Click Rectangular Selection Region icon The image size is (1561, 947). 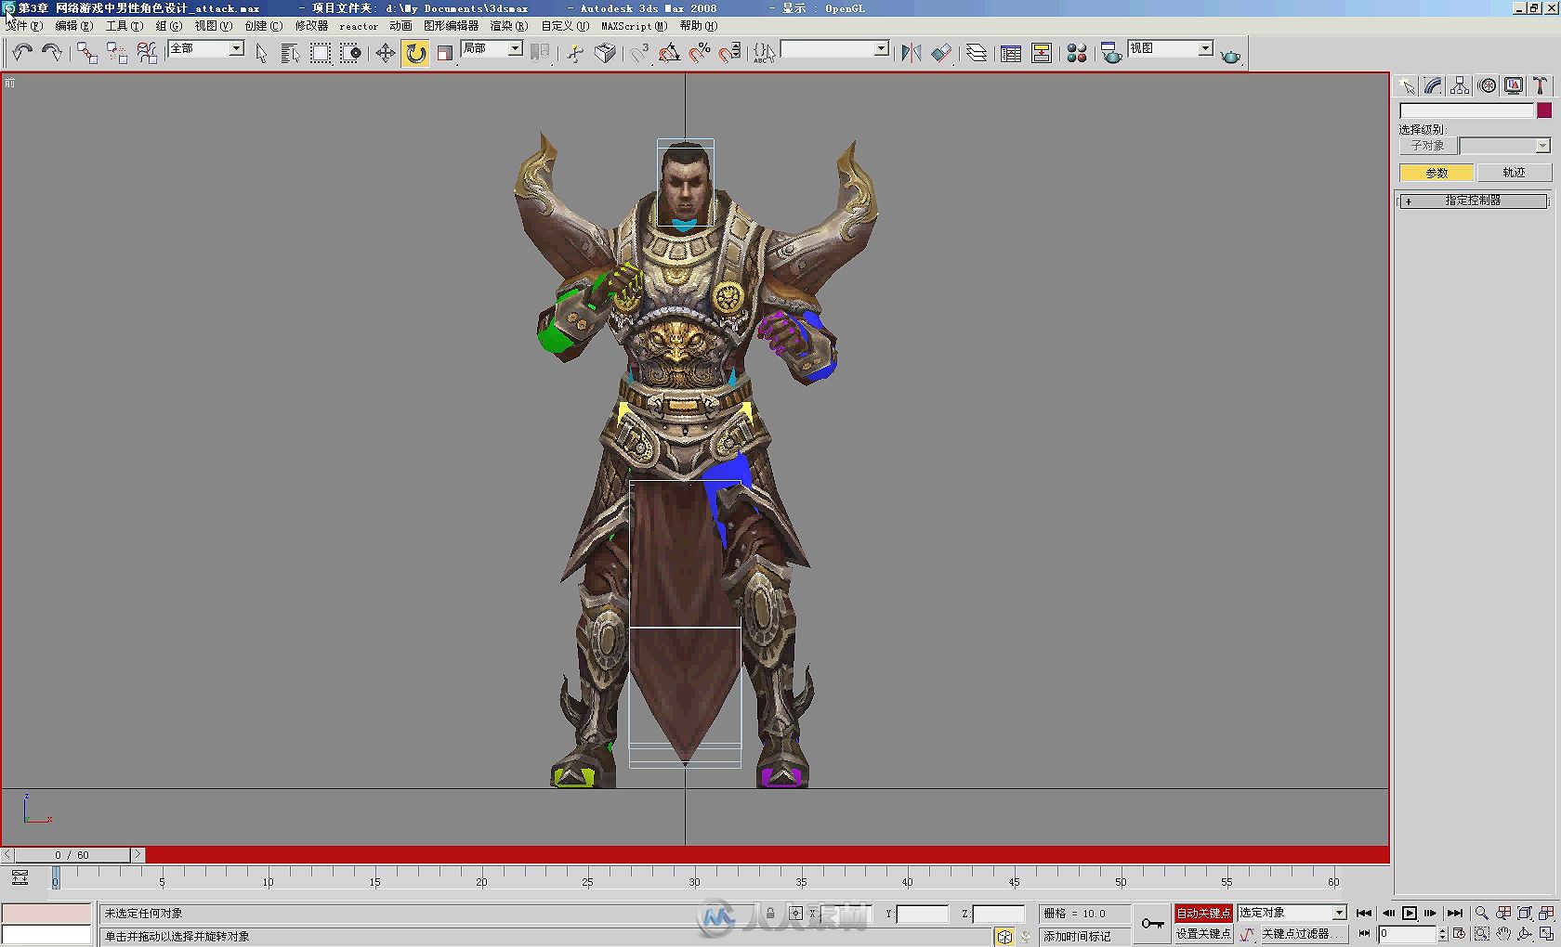[321, 53]
